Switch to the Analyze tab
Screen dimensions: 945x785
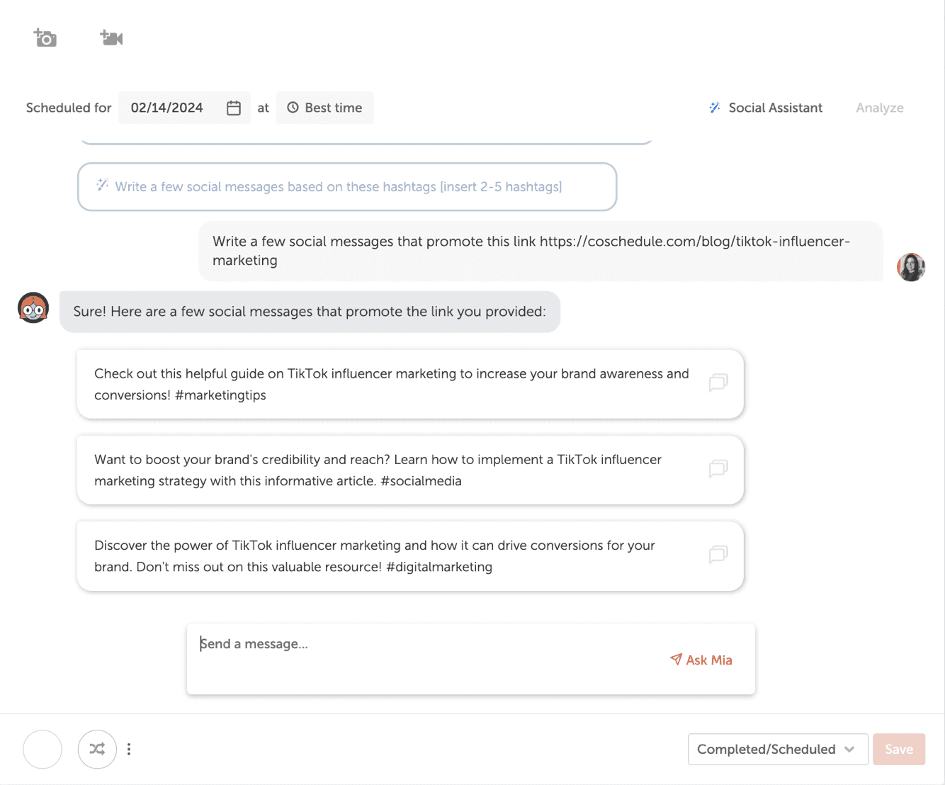tap(879, 108)
